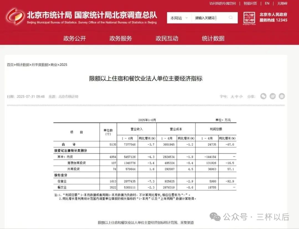Click the 按行业分 section heading
The height and width of the screenshot is (229, 299).
(x=61, y=175)
